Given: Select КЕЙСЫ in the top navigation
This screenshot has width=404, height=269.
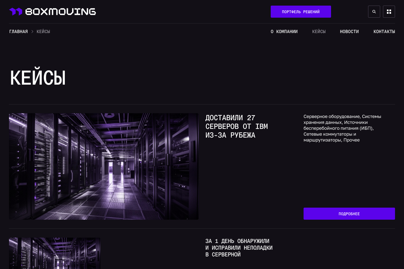Looking at the screenshot, I should [x=319, y=32].
